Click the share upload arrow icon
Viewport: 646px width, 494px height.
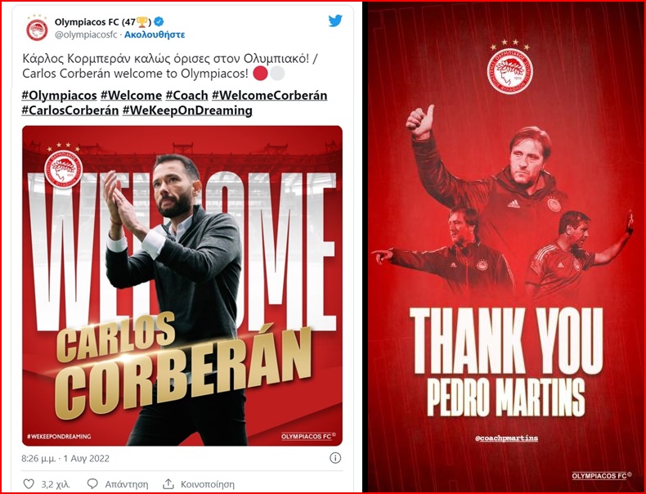(x=168, y=483)
